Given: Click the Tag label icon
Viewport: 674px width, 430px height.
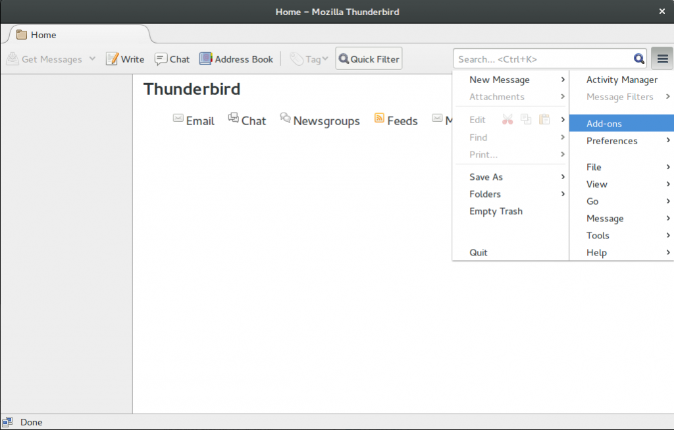Looking at the screenshot, I should pyautogui.click(x=297, y=59).
